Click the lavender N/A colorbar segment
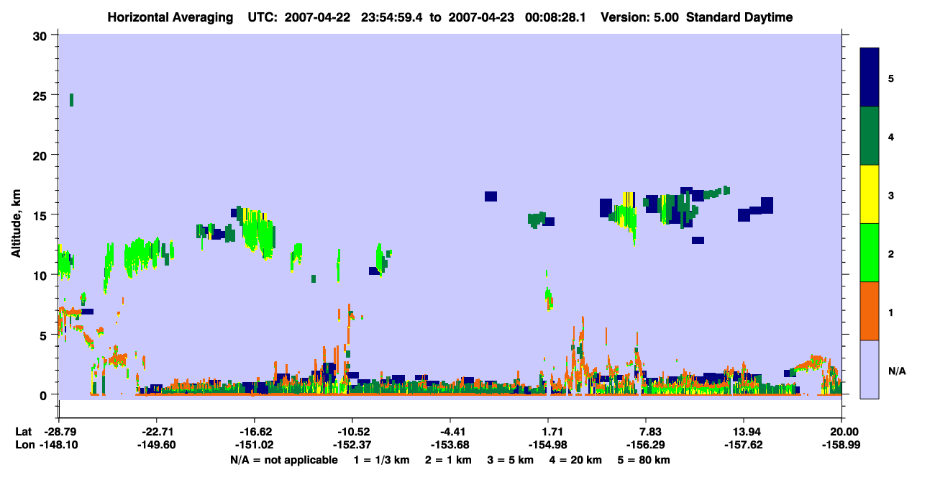 point(870,369)
